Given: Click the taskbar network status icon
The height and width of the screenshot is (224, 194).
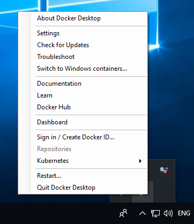Looking at the screenshot, I should point(155,213).
